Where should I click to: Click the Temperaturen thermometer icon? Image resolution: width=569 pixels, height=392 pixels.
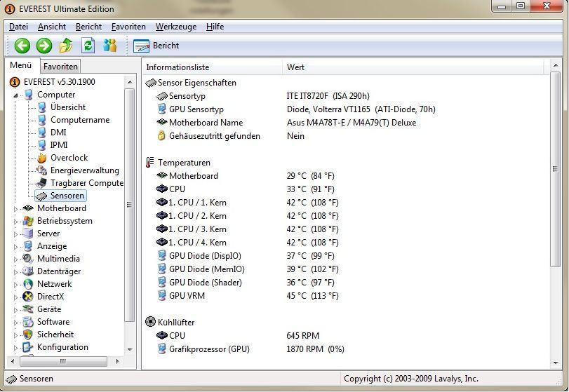coord(150,163)
